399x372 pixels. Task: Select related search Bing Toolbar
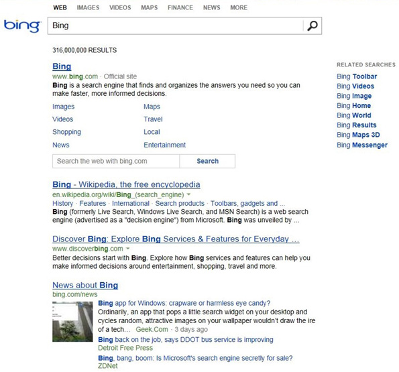coord(357,76)
